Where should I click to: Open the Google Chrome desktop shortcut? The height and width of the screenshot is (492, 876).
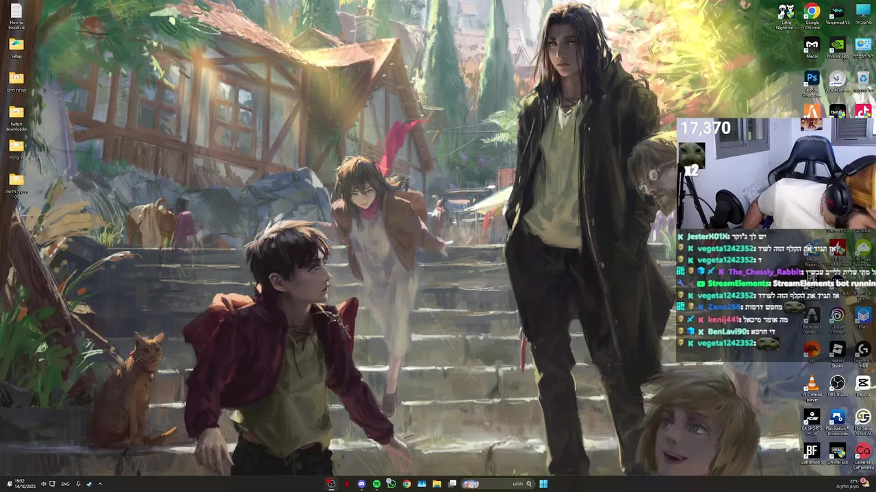click(x=812, y=16)
